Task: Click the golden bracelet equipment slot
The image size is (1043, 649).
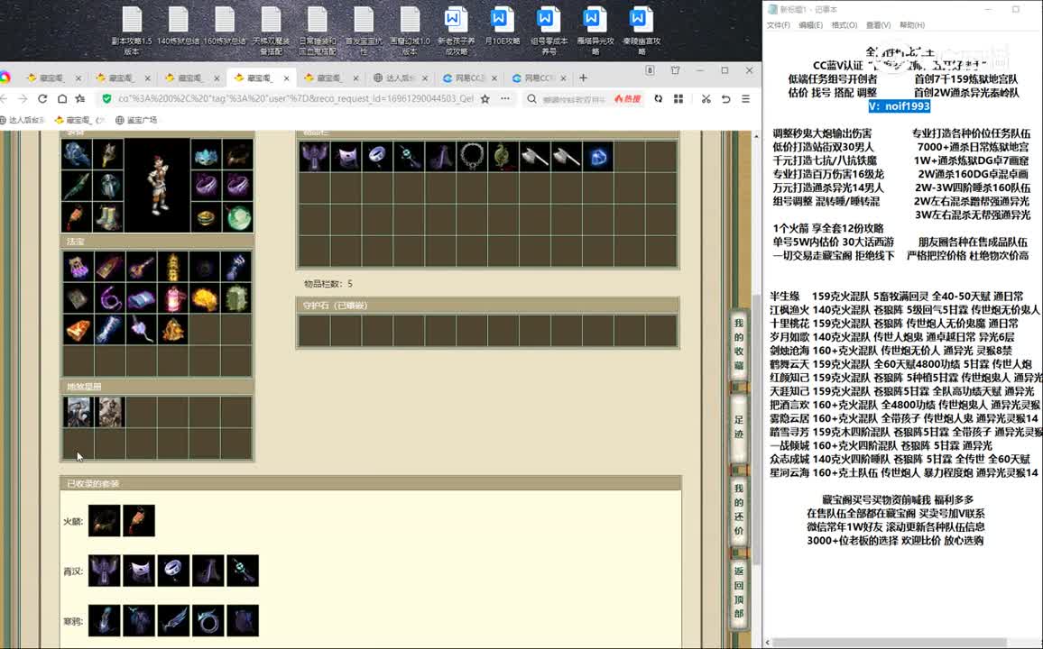Action: click(x=207, y=217)
